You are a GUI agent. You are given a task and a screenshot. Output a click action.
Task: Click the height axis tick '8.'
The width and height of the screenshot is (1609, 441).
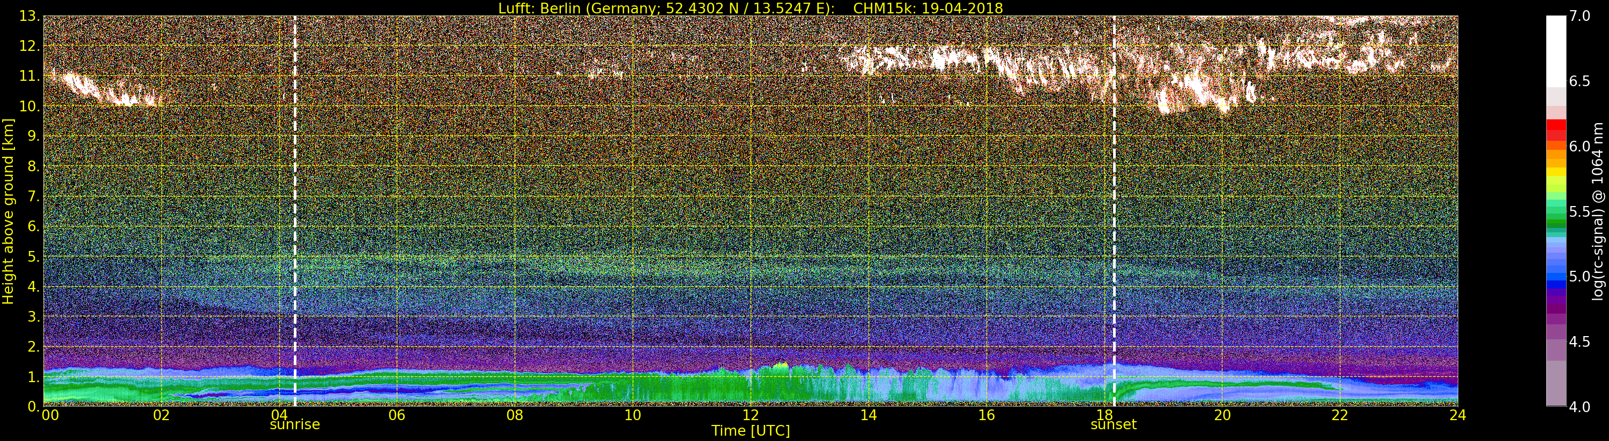coord(34,166)
